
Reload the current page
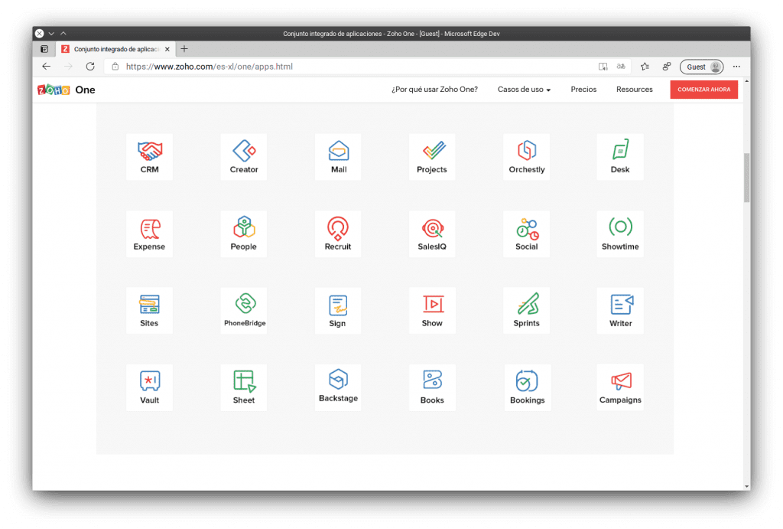click(x=90, y=67)
